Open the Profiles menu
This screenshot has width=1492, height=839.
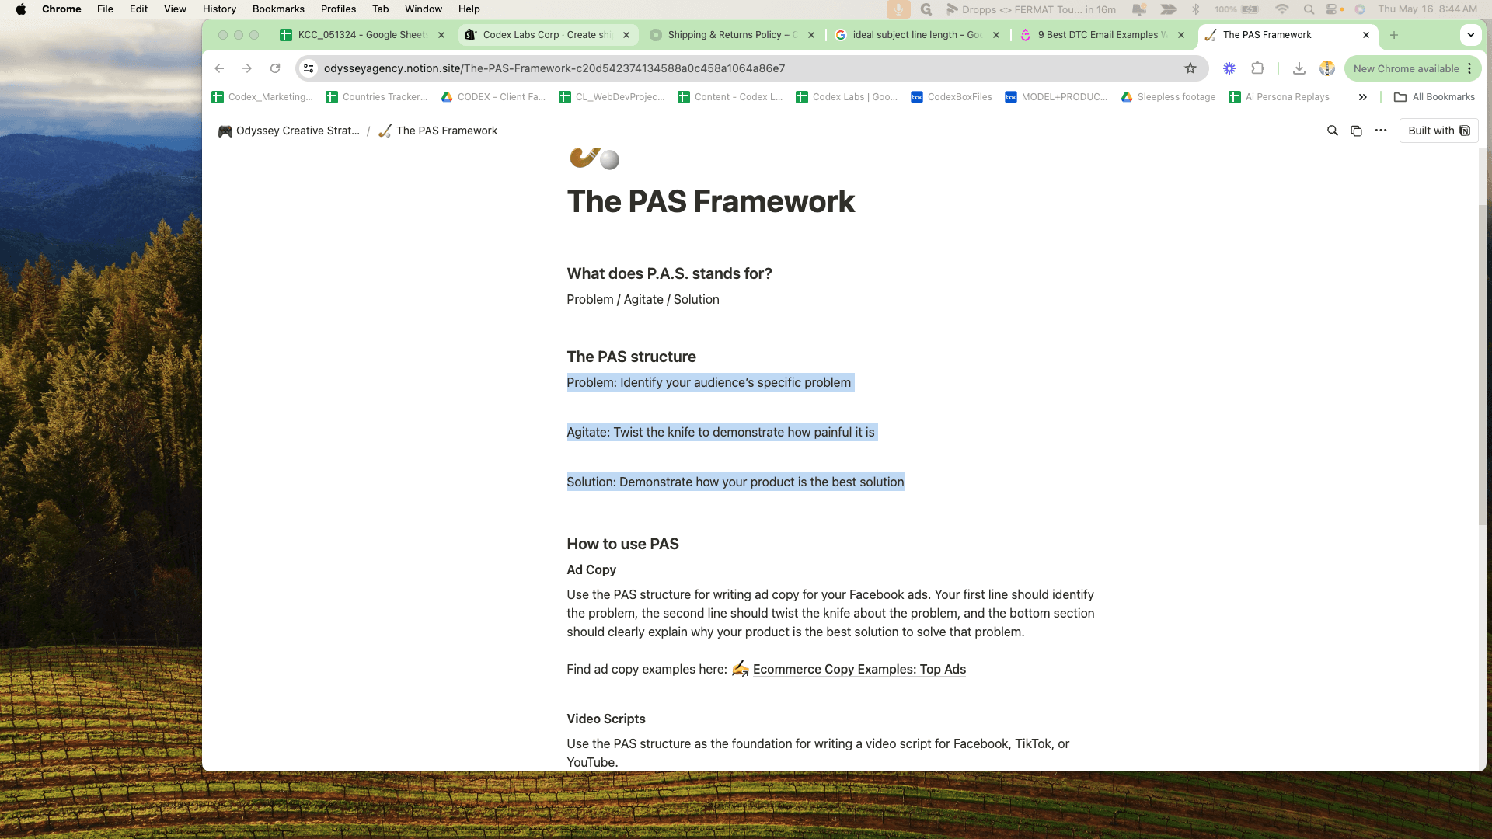click(x=338, y=9)
